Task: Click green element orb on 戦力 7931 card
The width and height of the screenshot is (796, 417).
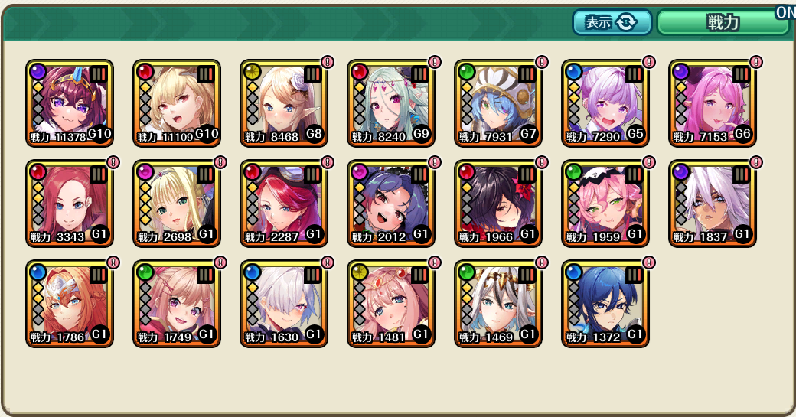Action: pos(466,72)
